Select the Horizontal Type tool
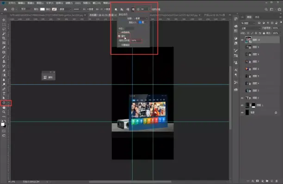Image resolution: width=283 pixels, height=184 pixels. 4,93
